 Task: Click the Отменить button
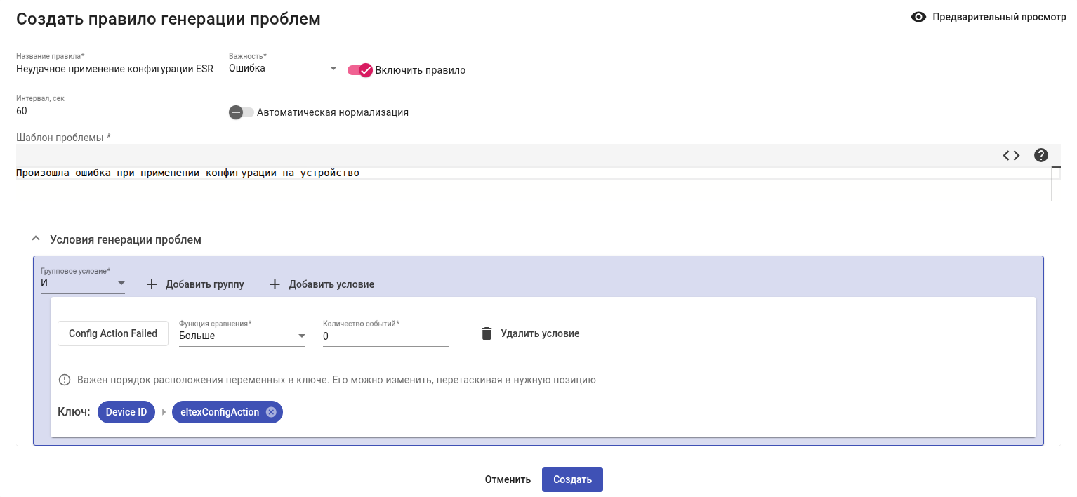pyautogui.click(x=508, y=479)
